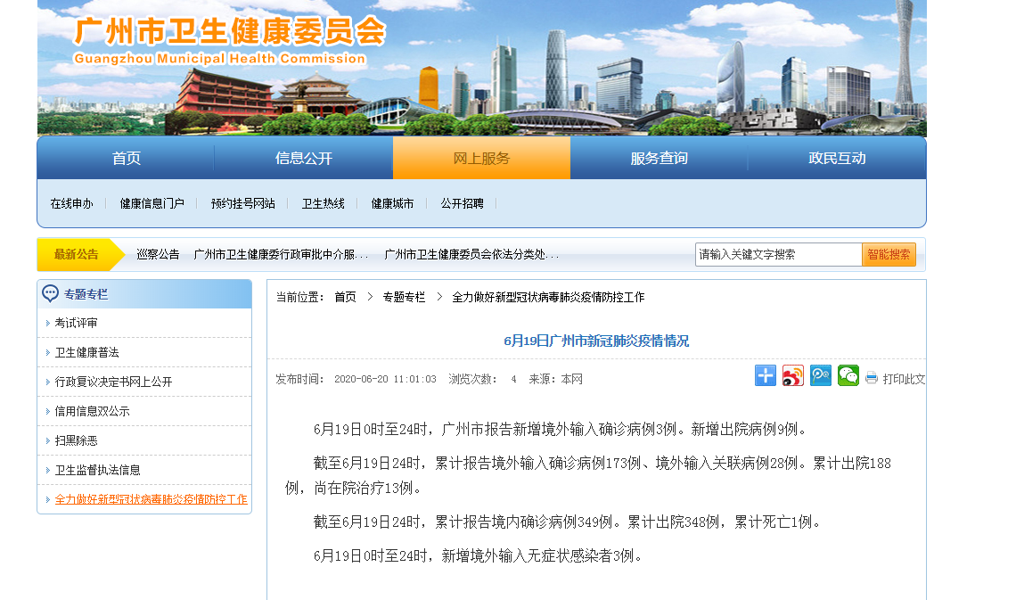The height and width of the screenshot is (600, 1016).
Task: Go to 健康信息门户 submenu link
Action: click(x=152, y=203)
